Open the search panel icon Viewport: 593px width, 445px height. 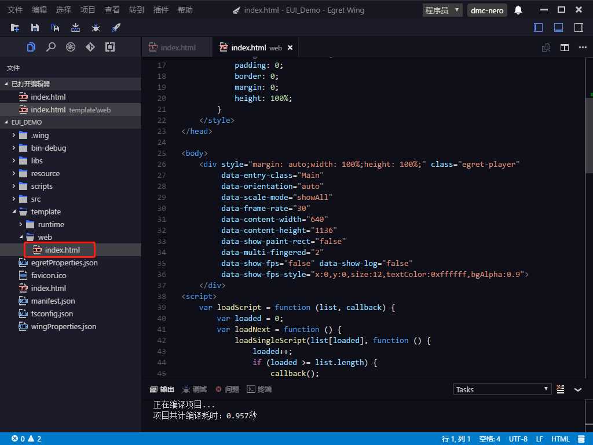tap(51, 47)
